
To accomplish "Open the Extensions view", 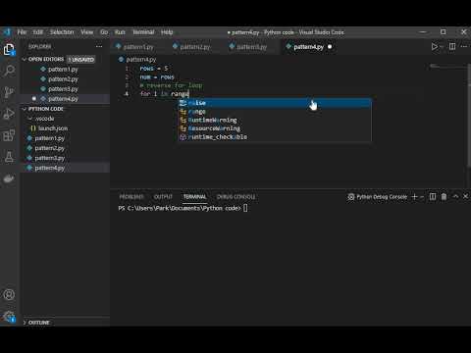I will pyautogui.click(x=9, y=135).
